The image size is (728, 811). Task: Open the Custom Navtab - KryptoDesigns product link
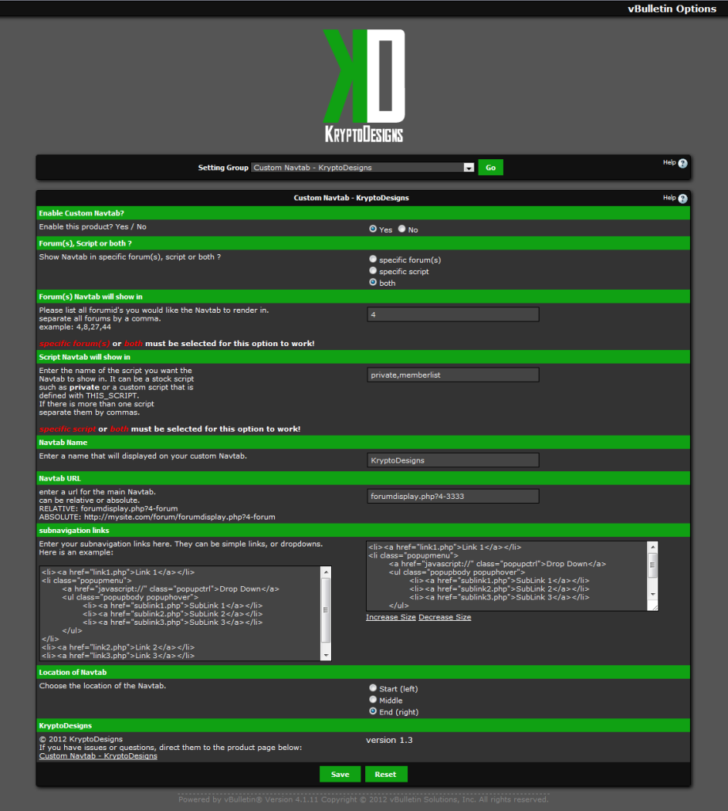98,756
